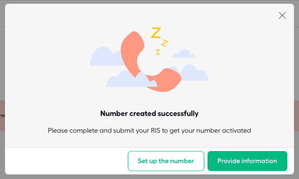Screen dimensions: 299x179
Task: Click the Set up the number button
Action: point(166,161)
